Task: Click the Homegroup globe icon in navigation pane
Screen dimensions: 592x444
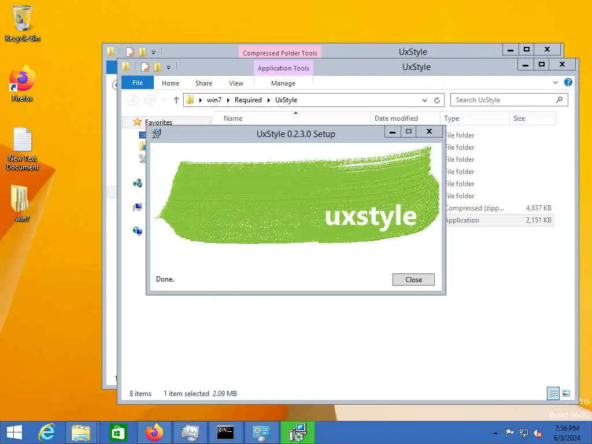Action: tap(138, 183)
